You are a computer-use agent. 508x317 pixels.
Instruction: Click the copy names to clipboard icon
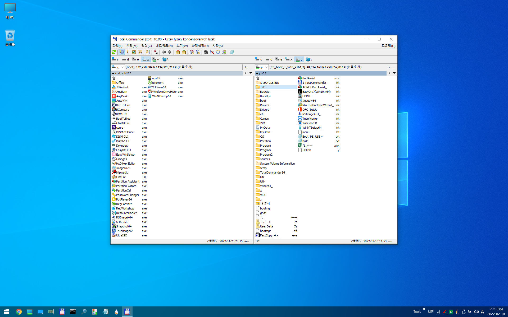click(224, 52)
